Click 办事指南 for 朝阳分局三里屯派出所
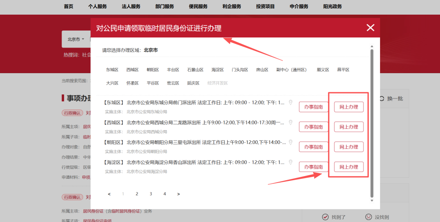The height and width of the screenshot is (222, 440). tap(313, 147)
